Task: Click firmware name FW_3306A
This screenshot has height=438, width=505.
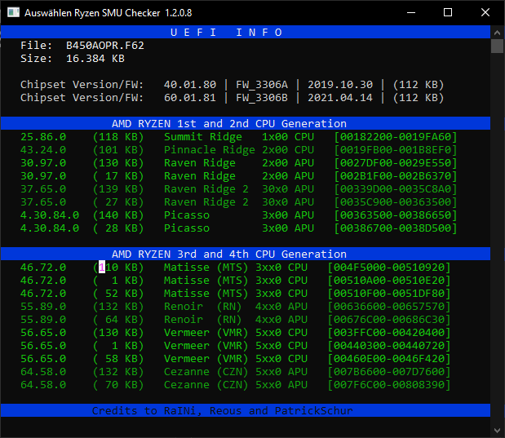Action: 262,85
